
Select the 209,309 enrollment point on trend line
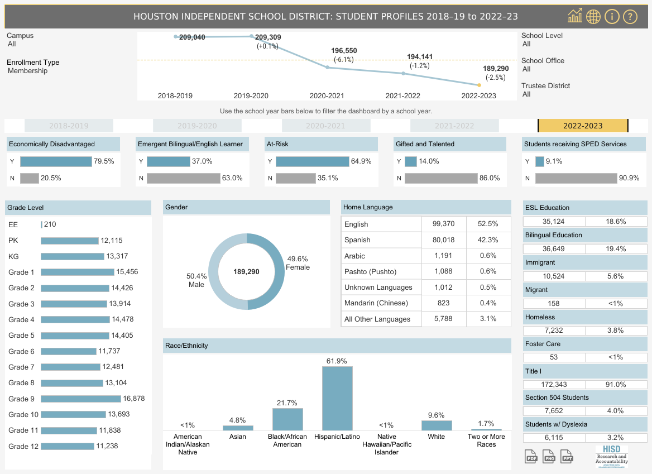pyautogui.click(x=252, y=36)
